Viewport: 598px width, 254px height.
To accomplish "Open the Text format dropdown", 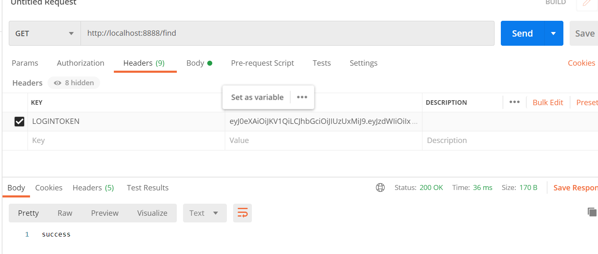I will 204,213.
